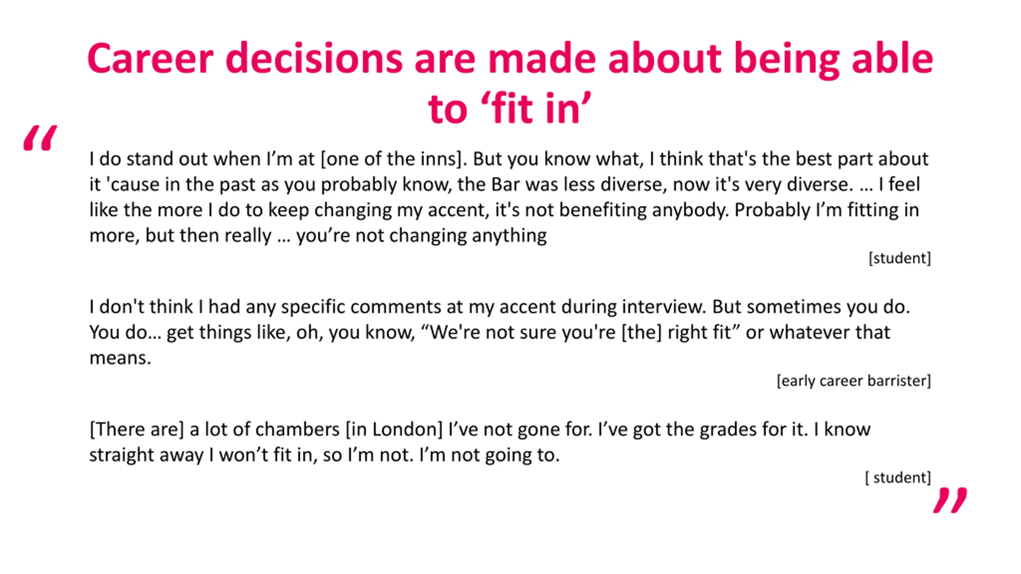Click the line 'it 'cause in the past'
Image resolution: width=1021 pixels, height=574 pixels.
(x=505, y=185)
